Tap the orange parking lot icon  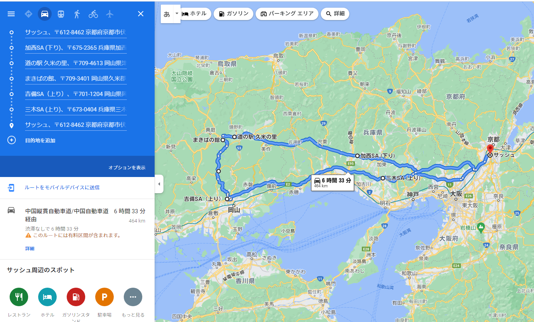(104, 297)
